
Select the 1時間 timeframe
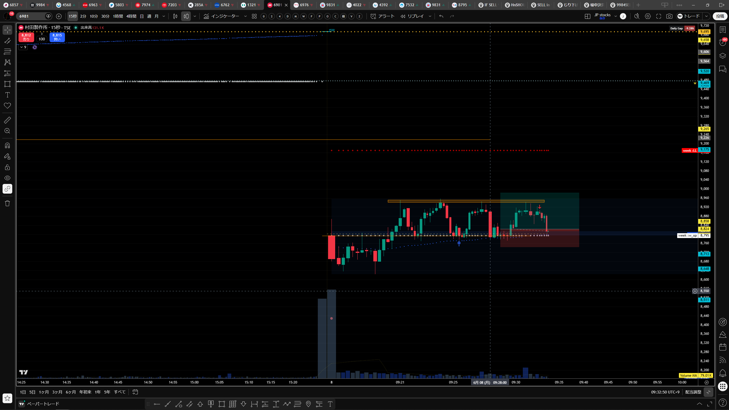tap(118, 16)
